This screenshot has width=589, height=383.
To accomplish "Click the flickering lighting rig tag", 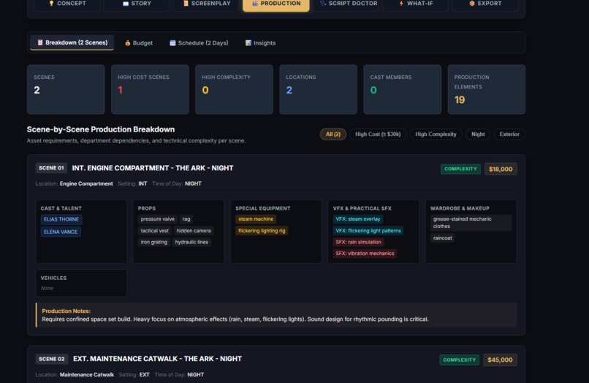I will pyautogui.click(x=262, y=230).
